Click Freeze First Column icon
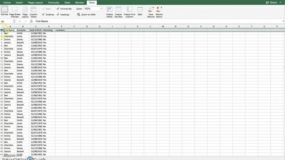Viewport: 285px width, 160px height. point(130,9)
